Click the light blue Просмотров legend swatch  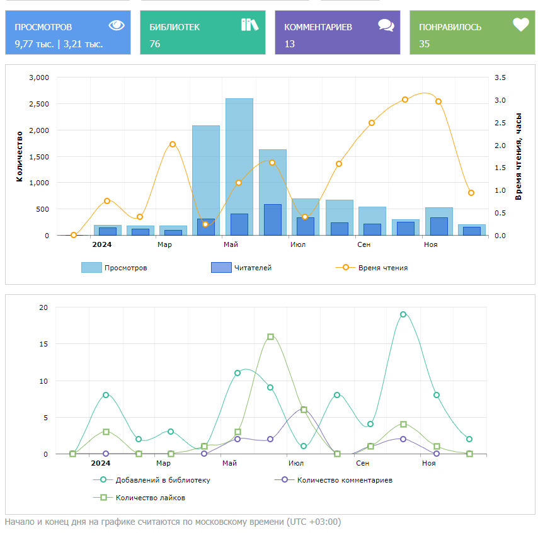(x=91, y=268)
